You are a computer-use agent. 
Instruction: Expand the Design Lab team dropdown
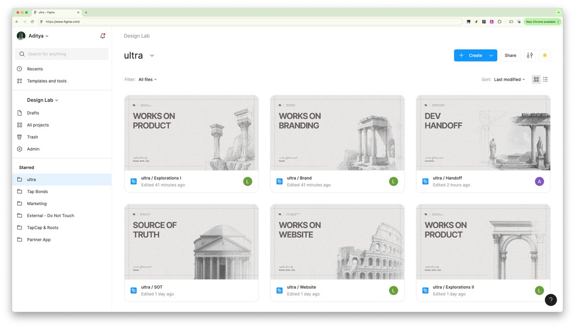(x=43, y=100)
